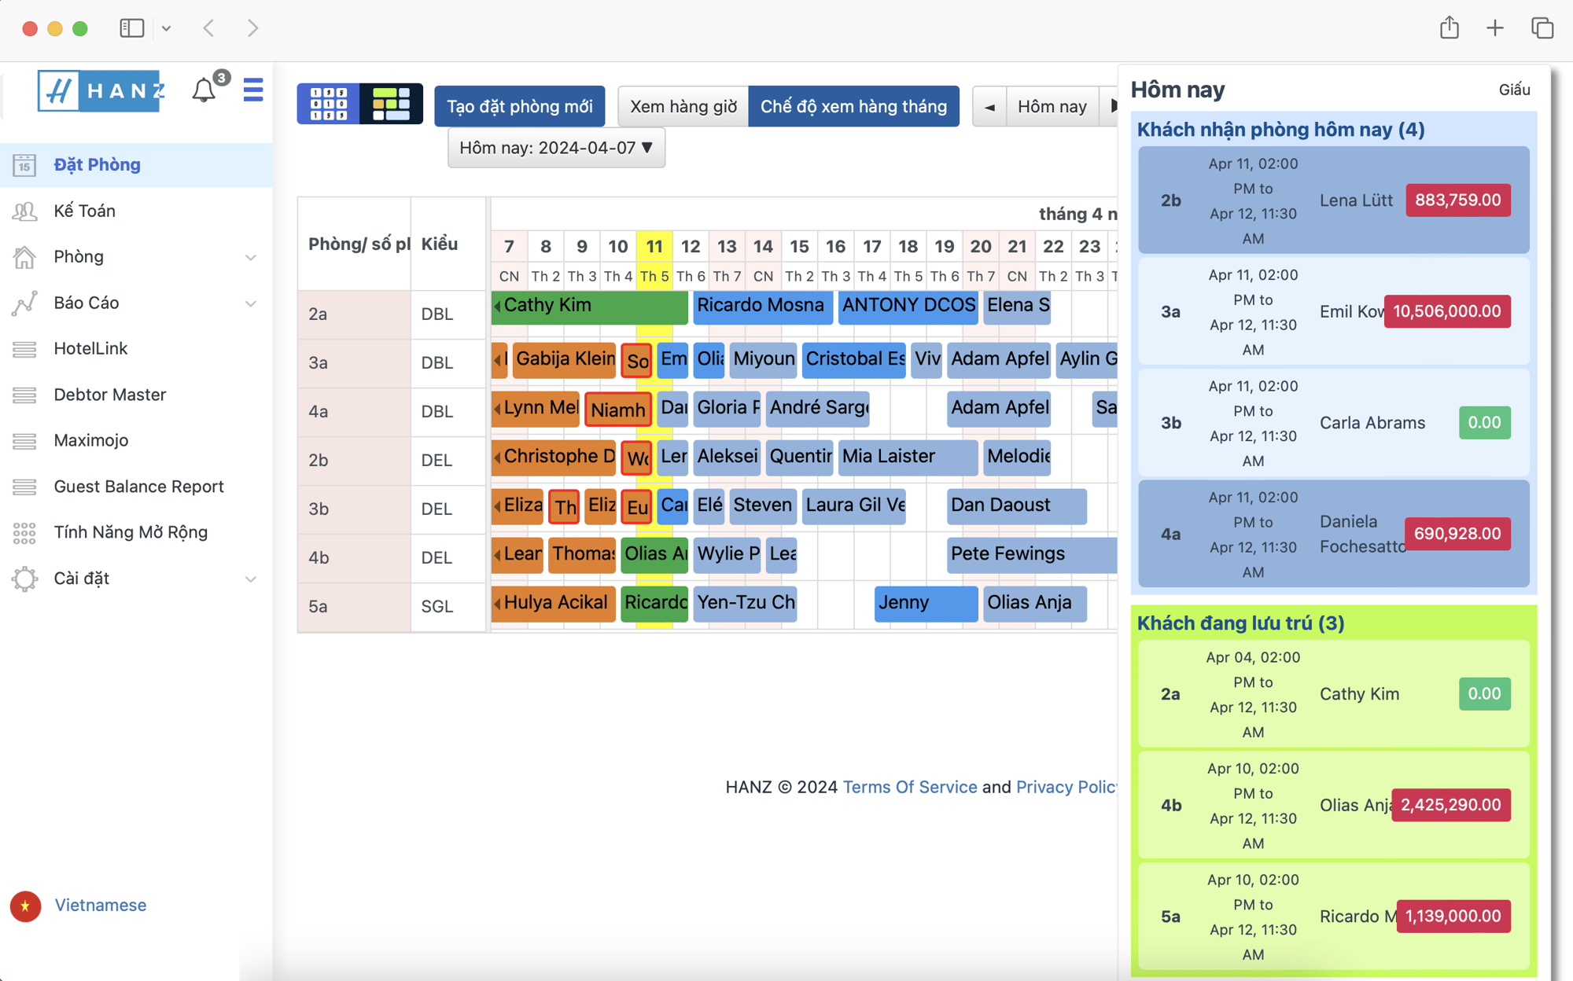Click the Kế Toán people icon
The width and height of the screenshot is (1573, 981).
pyautogui.click(x=24, y=210)
